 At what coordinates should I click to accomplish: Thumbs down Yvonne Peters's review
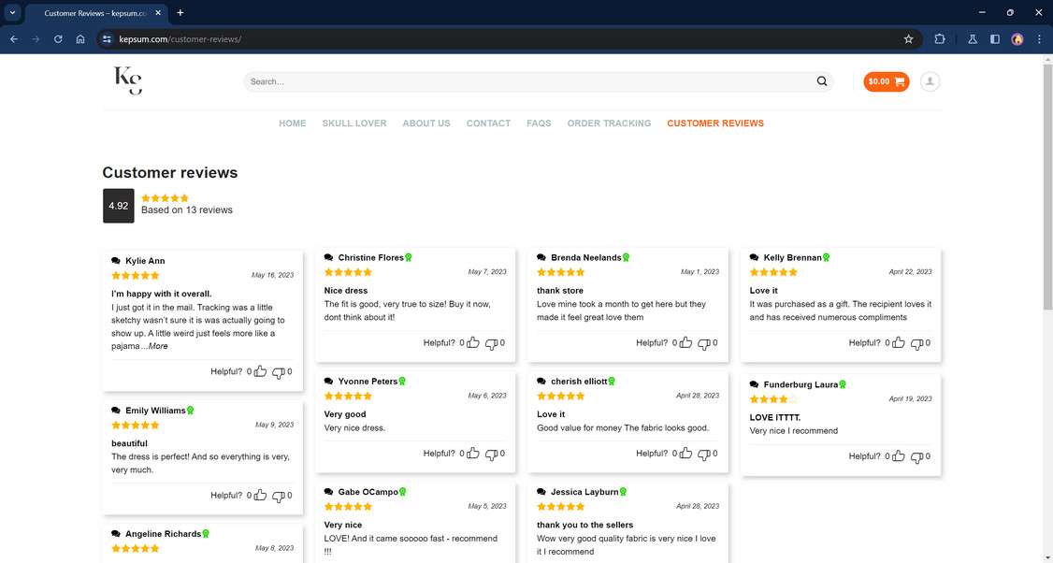(x=491, y=455)
